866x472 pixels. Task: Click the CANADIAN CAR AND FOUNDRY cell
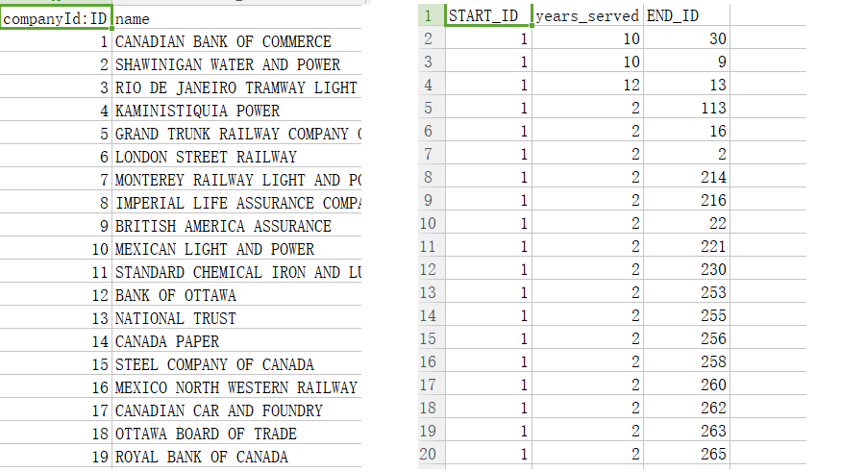click(x=237, y=410)
